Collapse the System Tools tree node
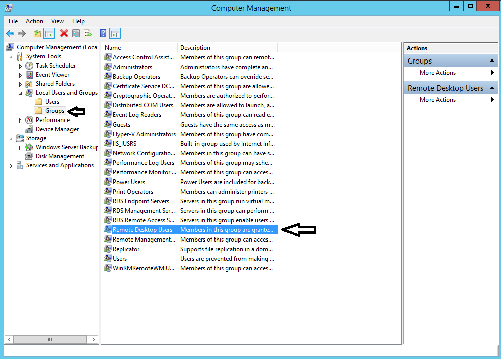The width and height of the screenshot is (501, 359). click(x=11, y=57)
